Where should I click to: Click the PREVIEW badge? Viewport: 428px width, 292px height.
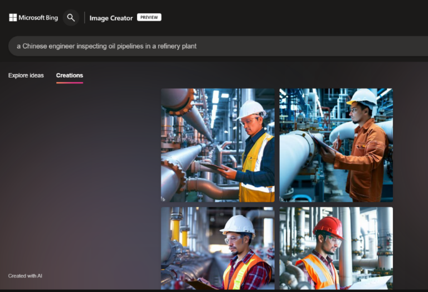tap(149, 17)
